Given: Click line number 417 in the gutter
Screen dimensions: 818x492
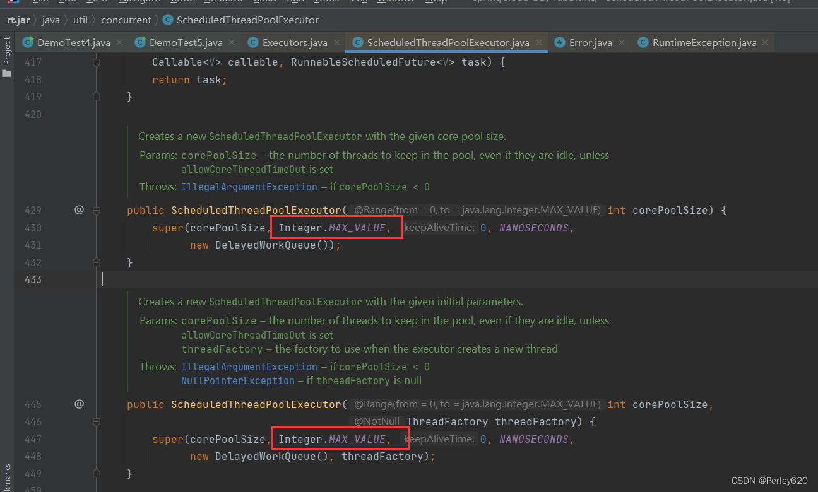Looking at the screenshot, I should click(x=33, y=62).
